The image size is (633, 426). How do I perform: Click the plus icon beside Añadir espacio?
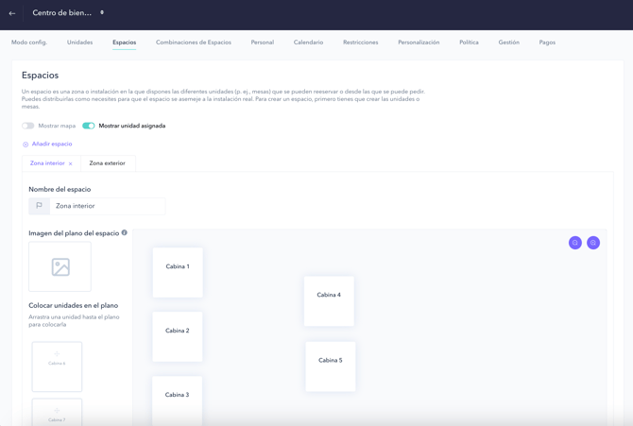tap(26, 145)
